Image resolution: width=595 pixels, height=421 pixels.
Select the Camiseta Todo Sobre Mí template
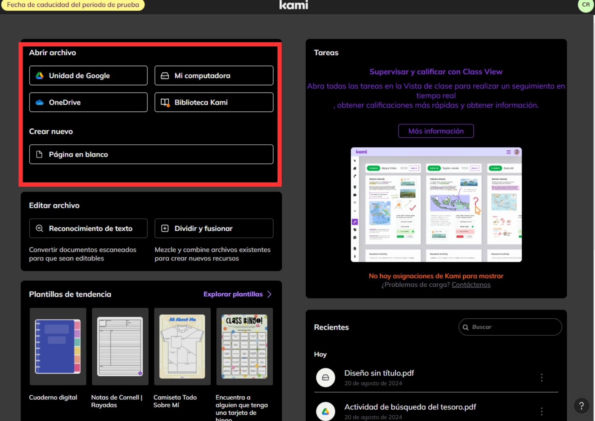182,347
